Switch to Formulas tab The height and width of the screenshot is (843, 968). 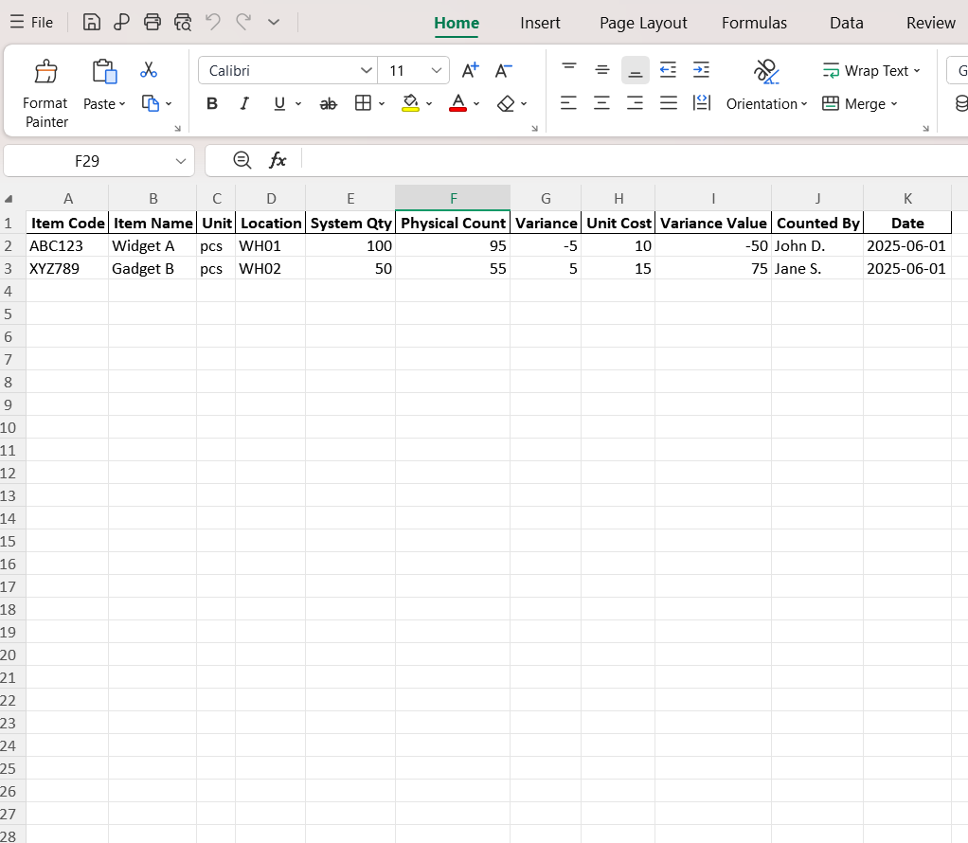(x=754, y=23)
